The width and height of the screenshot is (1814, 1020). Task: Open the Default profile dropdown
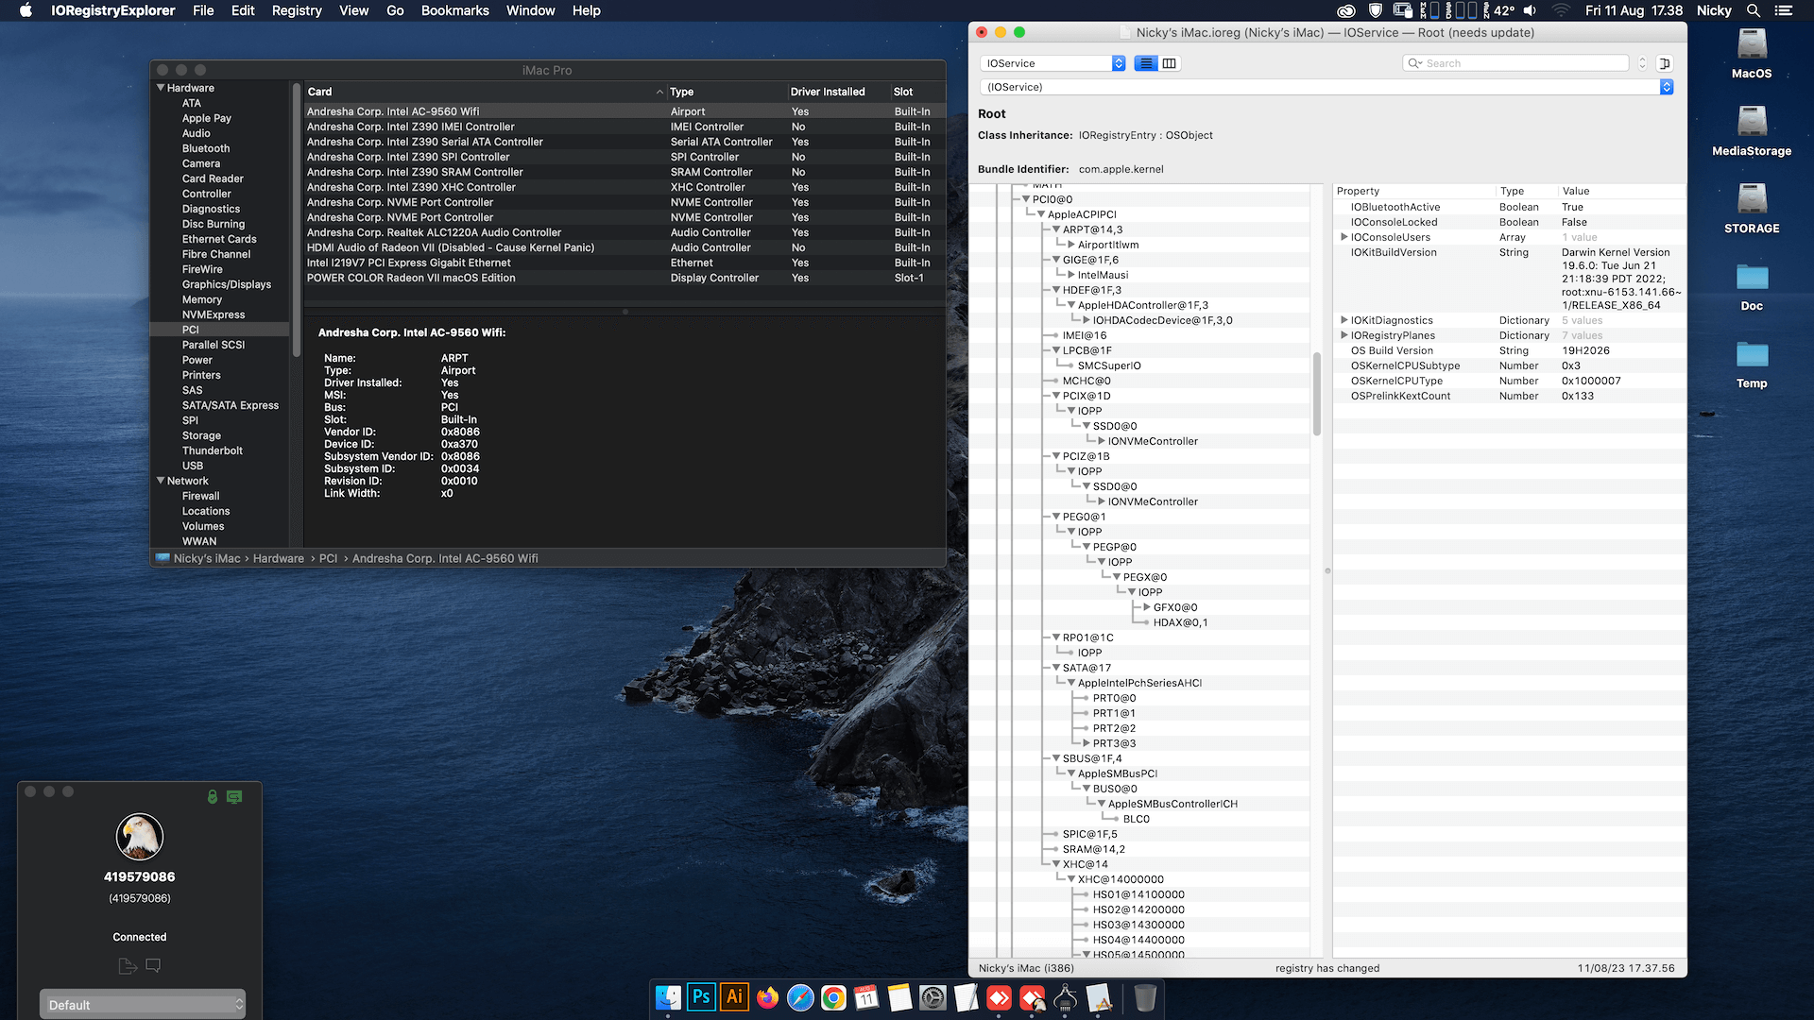(142, 1005)
